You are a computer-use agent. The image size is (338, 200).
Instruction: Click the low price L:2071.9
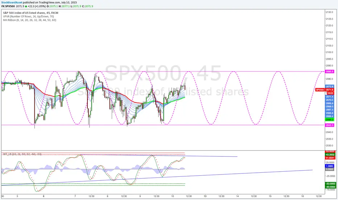tap(76, 6)
